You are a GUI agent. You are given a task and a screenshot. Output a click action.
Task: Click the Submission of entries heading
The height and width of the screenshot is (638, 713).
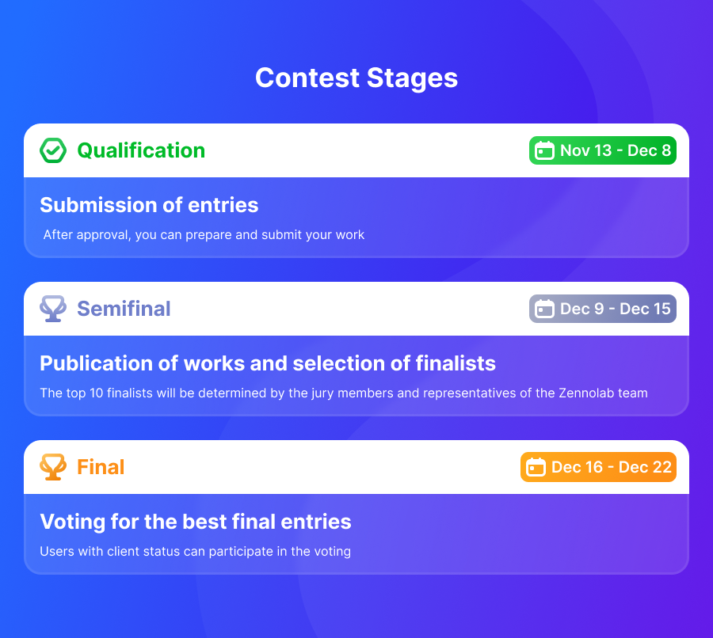point(149,205)
